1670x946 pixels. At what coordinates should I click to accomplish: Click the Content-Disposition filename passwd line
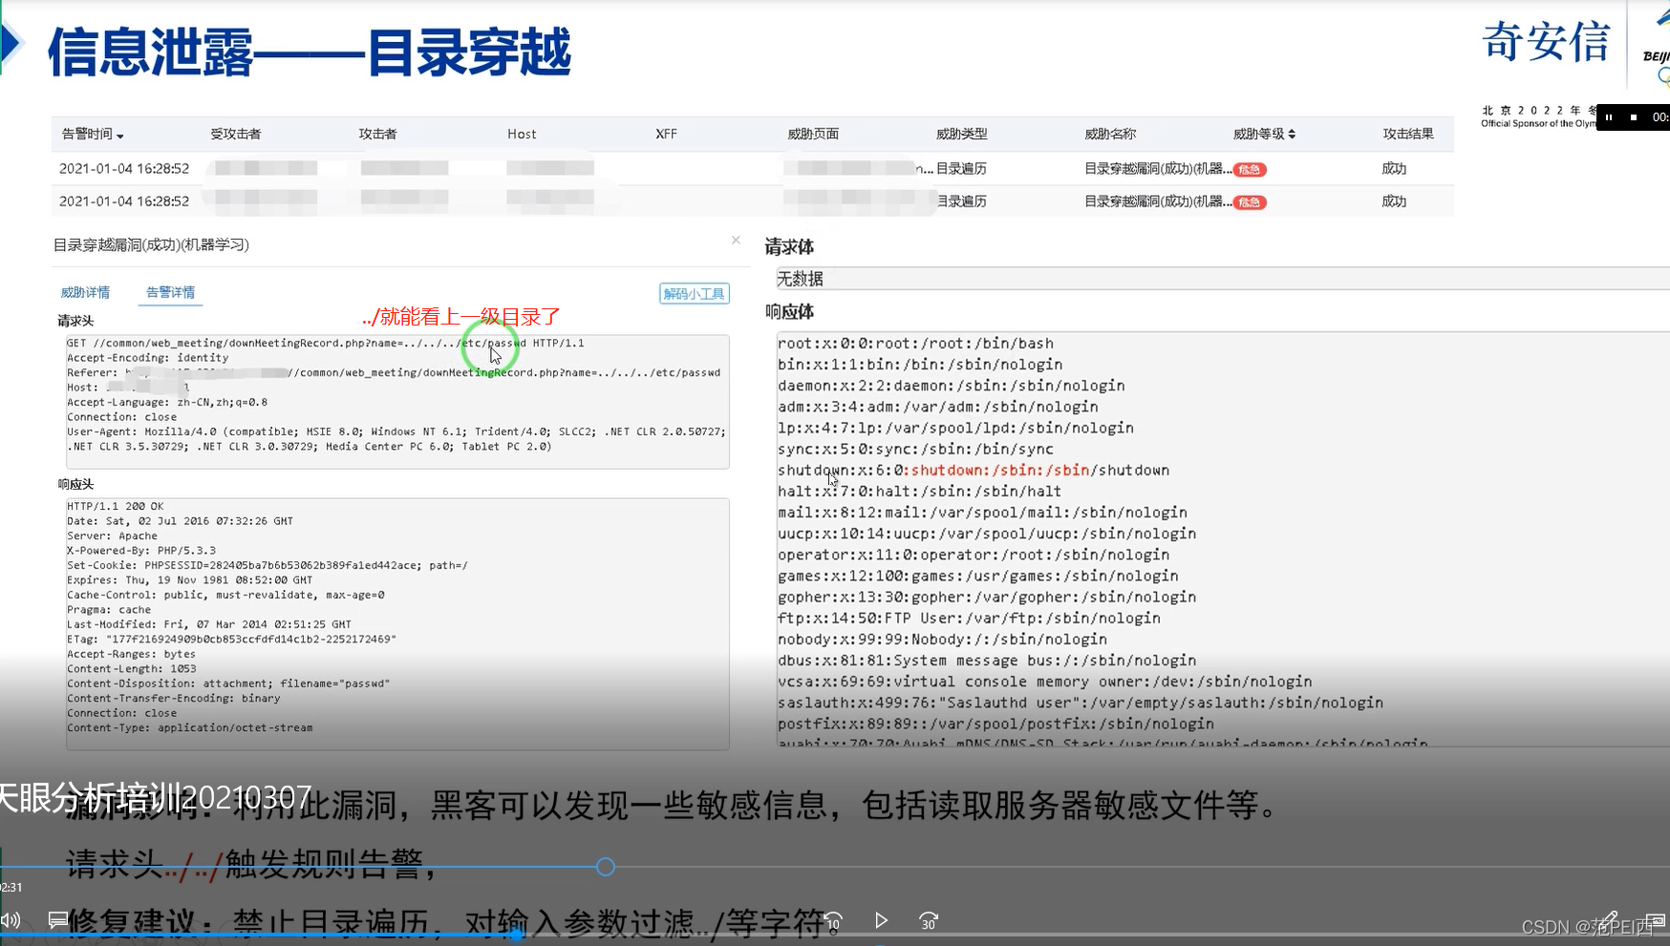pos(227,683)
